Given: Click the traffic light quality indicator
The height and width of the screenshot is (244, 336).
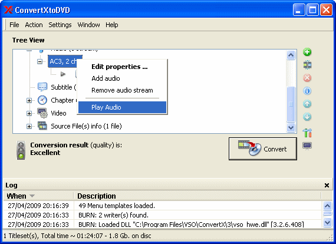Looking at the screenshot, I should (x=21, y=150).
